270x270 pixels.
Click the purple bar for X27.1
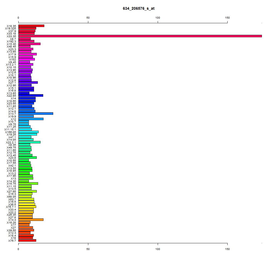[28, 82]
